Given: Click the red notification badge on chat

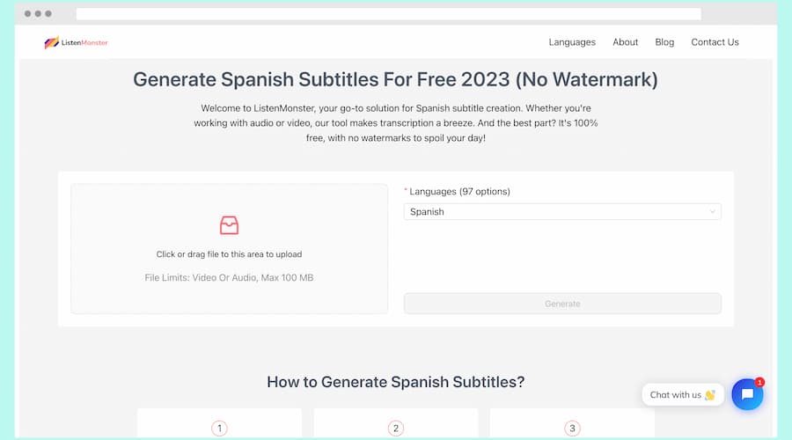Looking at the screenshot, I should 759,383.
